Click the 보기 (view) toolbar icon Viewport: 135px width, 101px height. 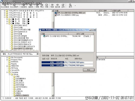coord(70,6)
